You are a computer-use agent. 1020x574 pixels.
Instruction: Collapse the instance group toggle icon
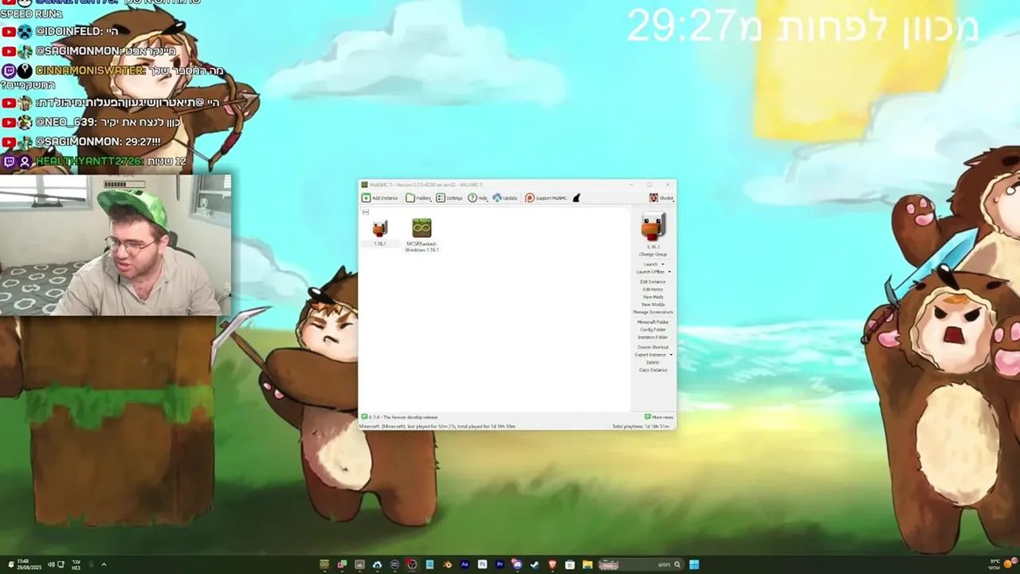[x=365, y=211]
